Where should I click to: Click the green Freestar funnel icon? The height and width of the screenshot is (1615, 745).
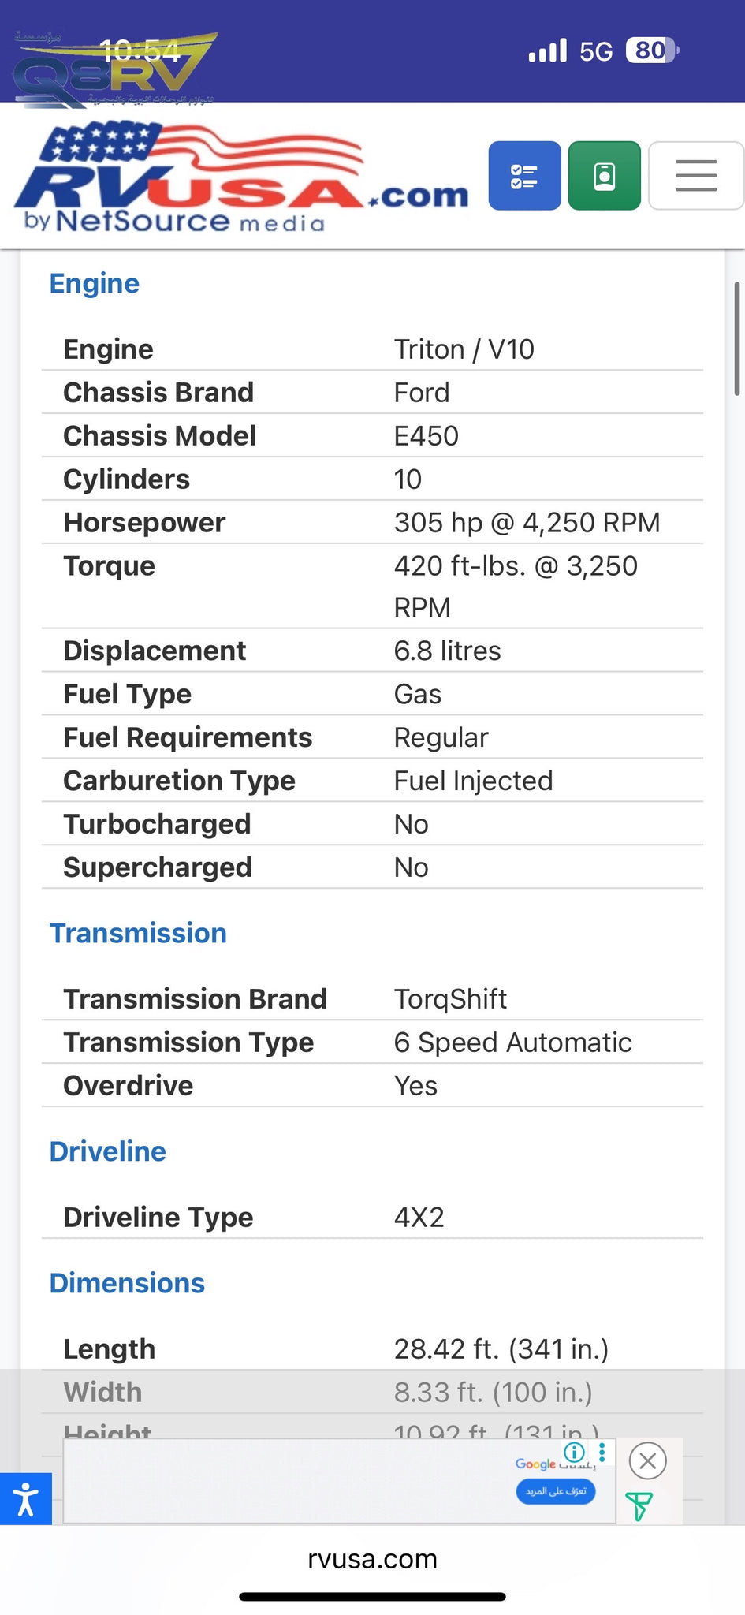pos(638,1505)
